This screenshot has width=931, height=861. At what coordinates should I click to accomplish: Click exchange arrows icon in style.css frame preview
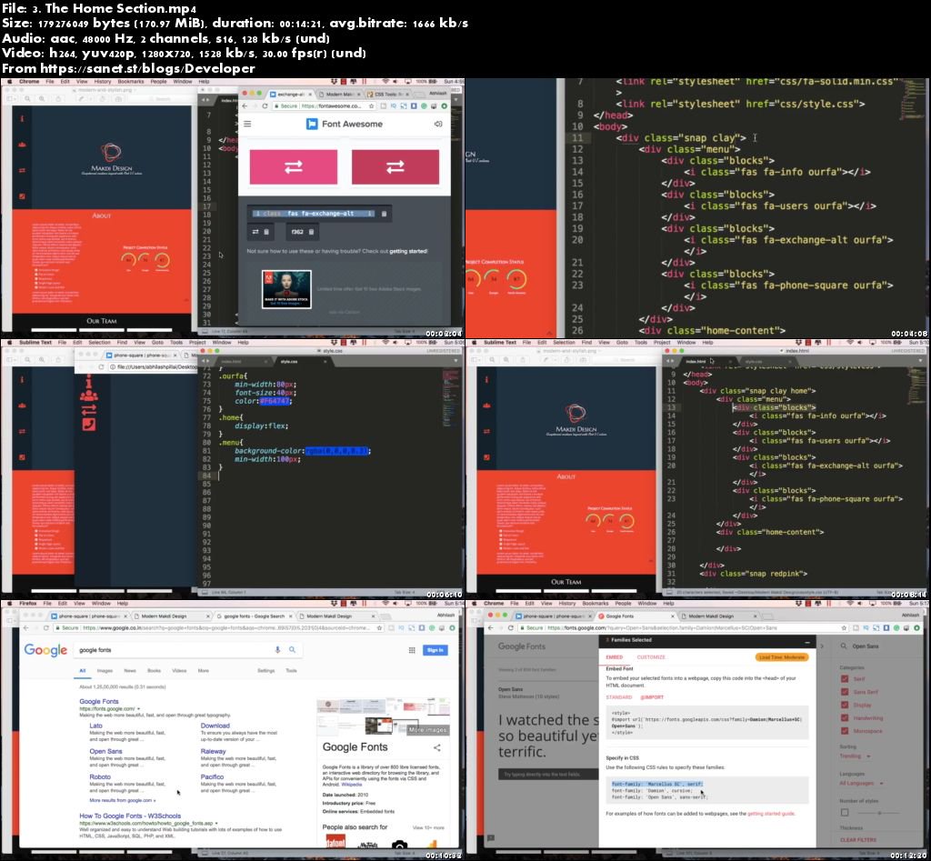(x=88, y=410)
